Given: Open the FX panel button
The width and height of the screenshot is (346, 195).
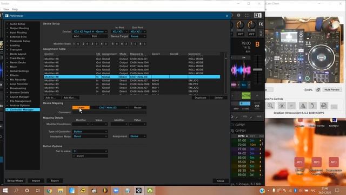Looking at the screenshot, I should [261, 24].
